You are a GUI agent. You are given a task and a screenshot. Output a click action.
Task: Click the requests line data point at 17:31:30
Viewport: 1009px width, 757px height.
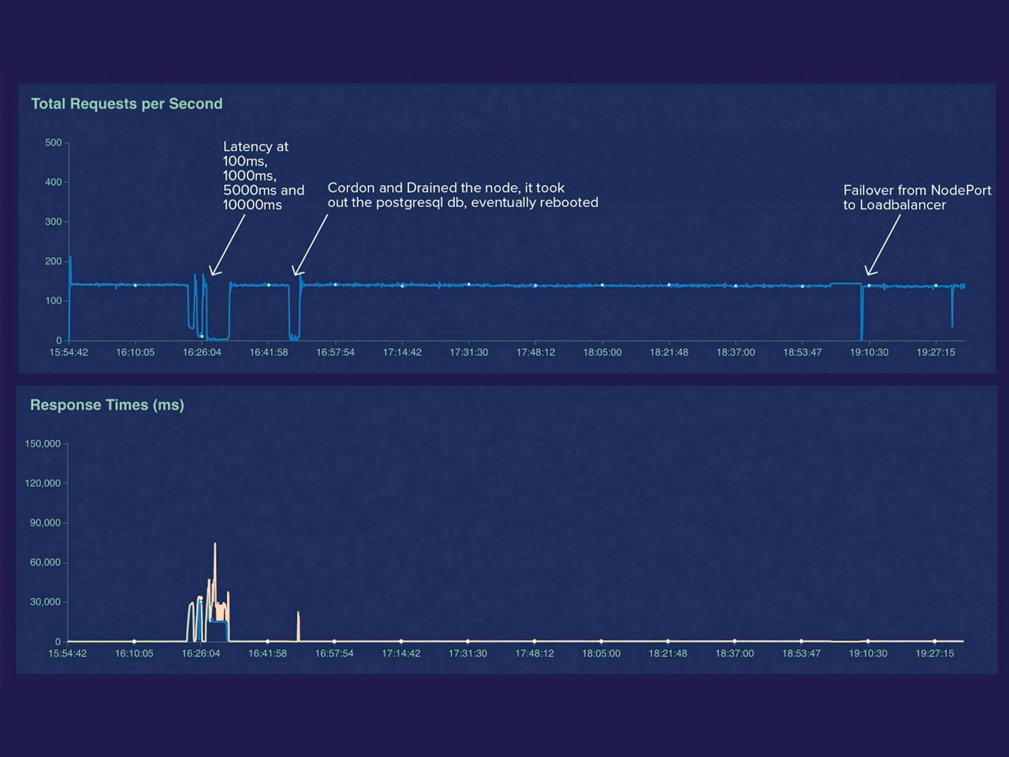[x=469, y=285]
